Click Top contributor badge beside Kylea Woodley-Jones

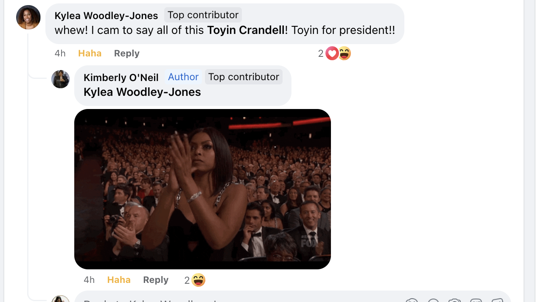coord(203,15)
